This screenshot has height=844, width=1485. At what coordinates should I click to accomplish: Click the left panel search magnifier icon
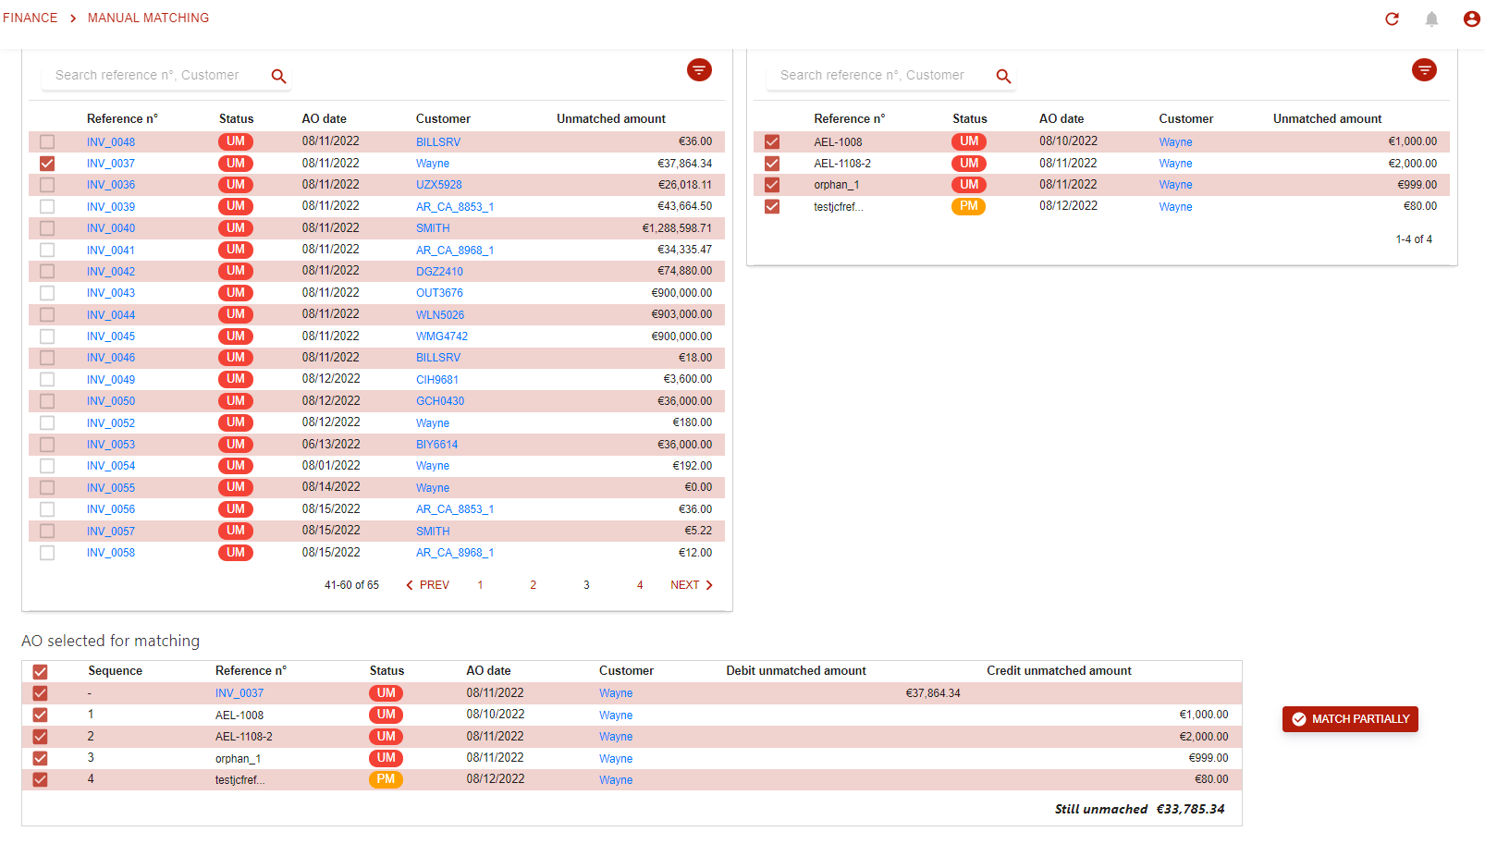(278, 76)
